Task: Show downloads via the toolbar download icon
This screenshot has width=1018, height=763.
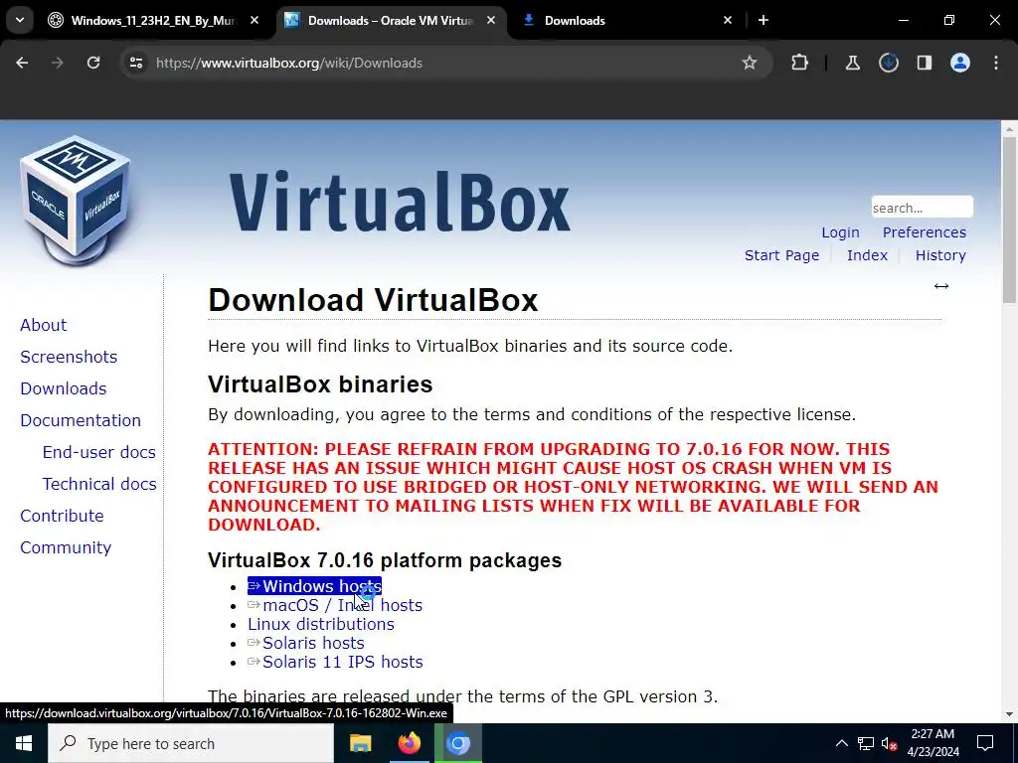Action: point(889,63)
